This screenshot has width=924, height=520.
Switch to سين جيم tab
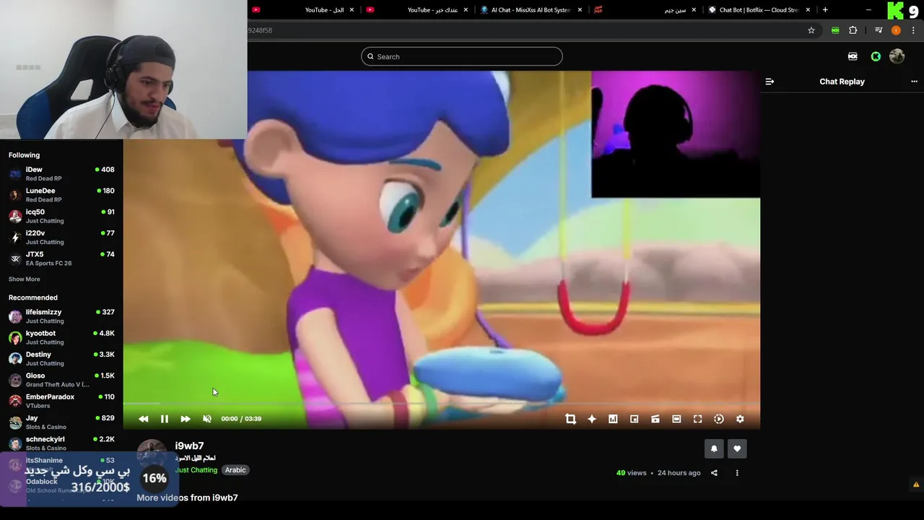(645, 10)
